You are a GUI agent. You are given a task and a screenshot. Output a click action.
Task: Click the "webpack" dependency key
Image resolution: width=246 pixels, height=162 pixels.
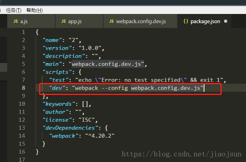[x=64, y=136]
